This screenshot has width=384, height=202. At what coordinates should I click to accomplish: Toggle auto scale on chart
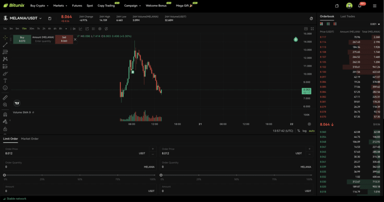(312, 131)
